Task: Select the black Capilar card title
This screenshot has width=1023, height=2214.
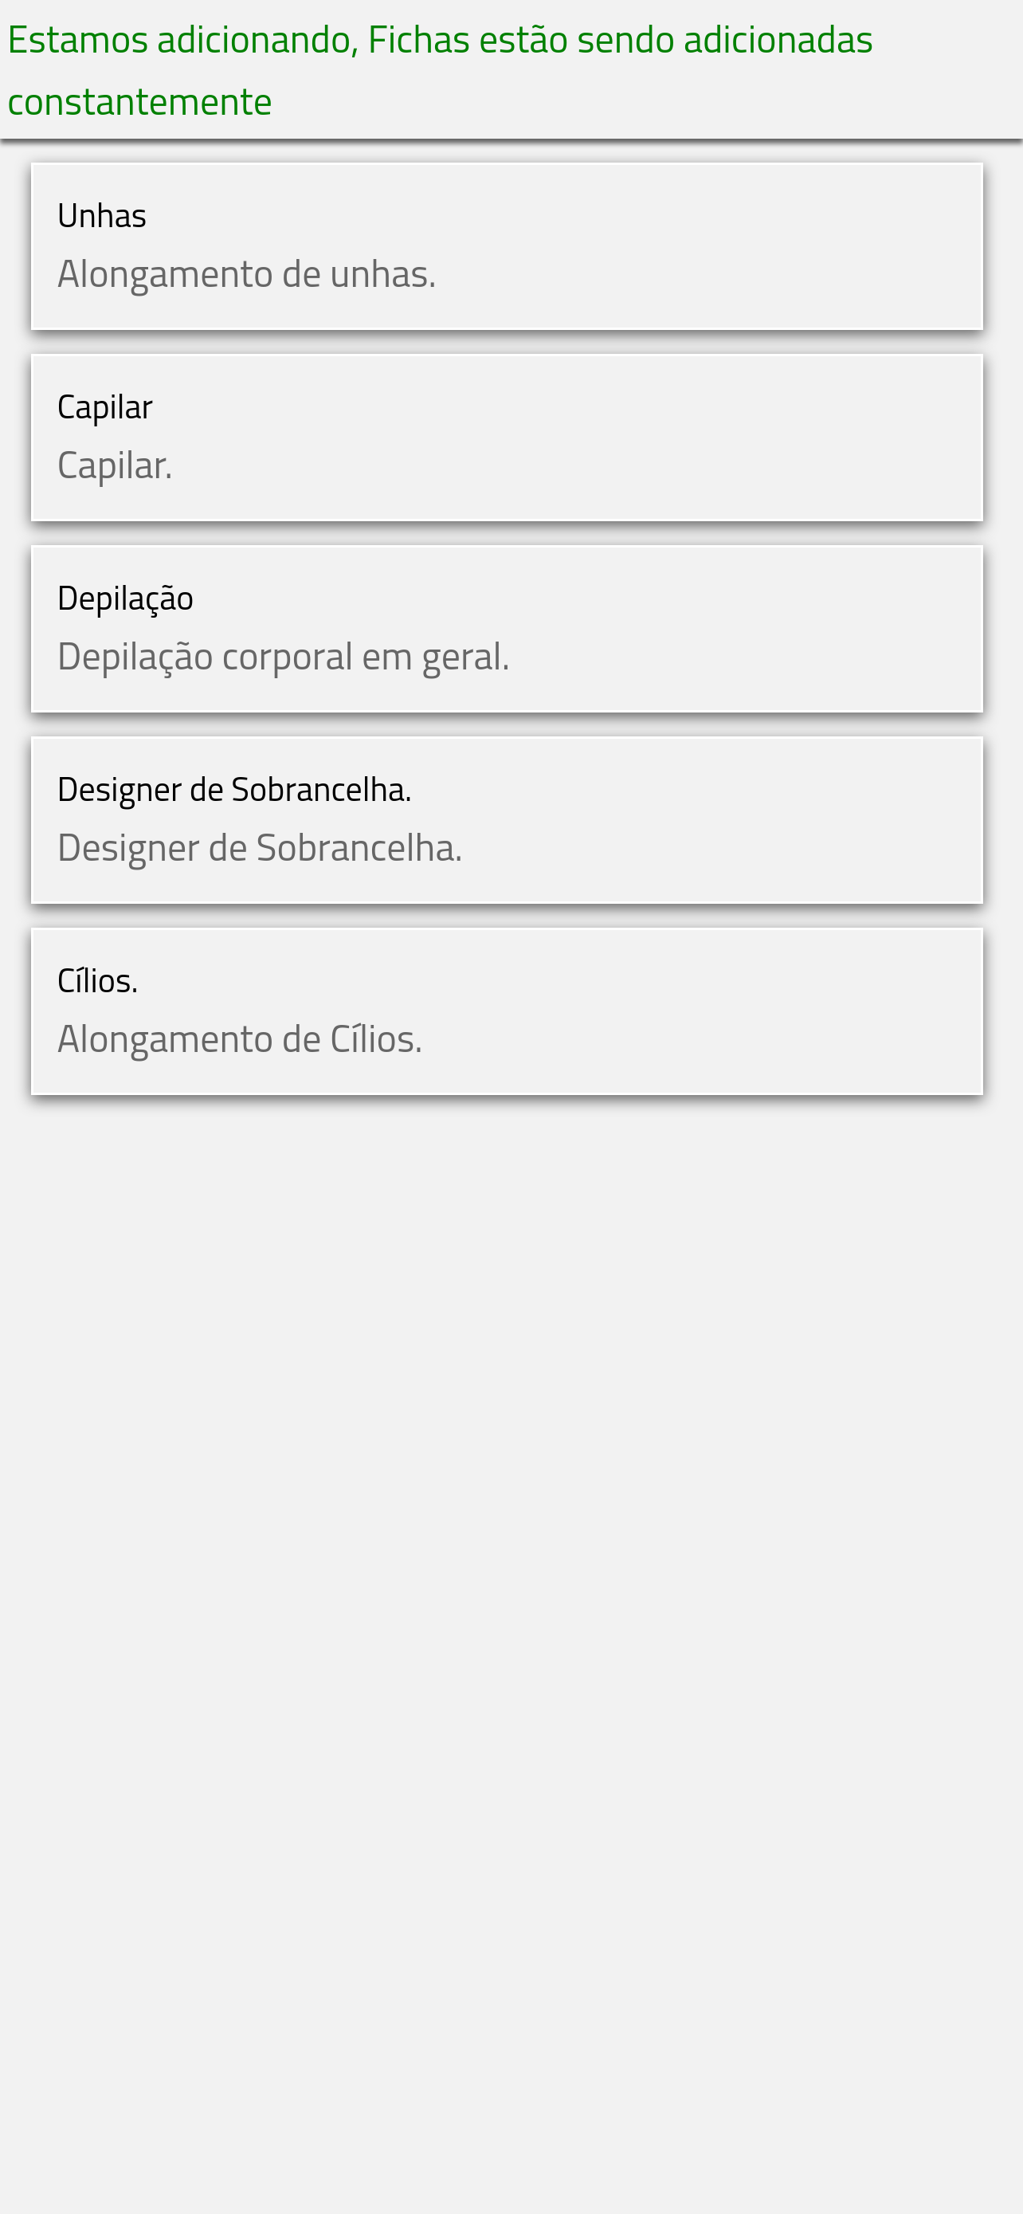Action: 105,407
